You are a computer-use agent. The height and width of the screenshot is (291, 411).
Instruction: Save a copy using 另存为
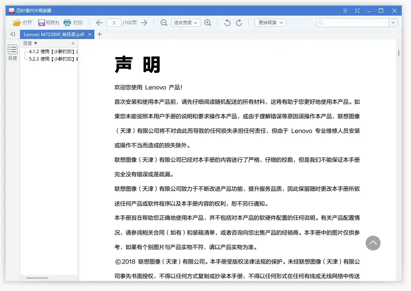pos(48,23)
